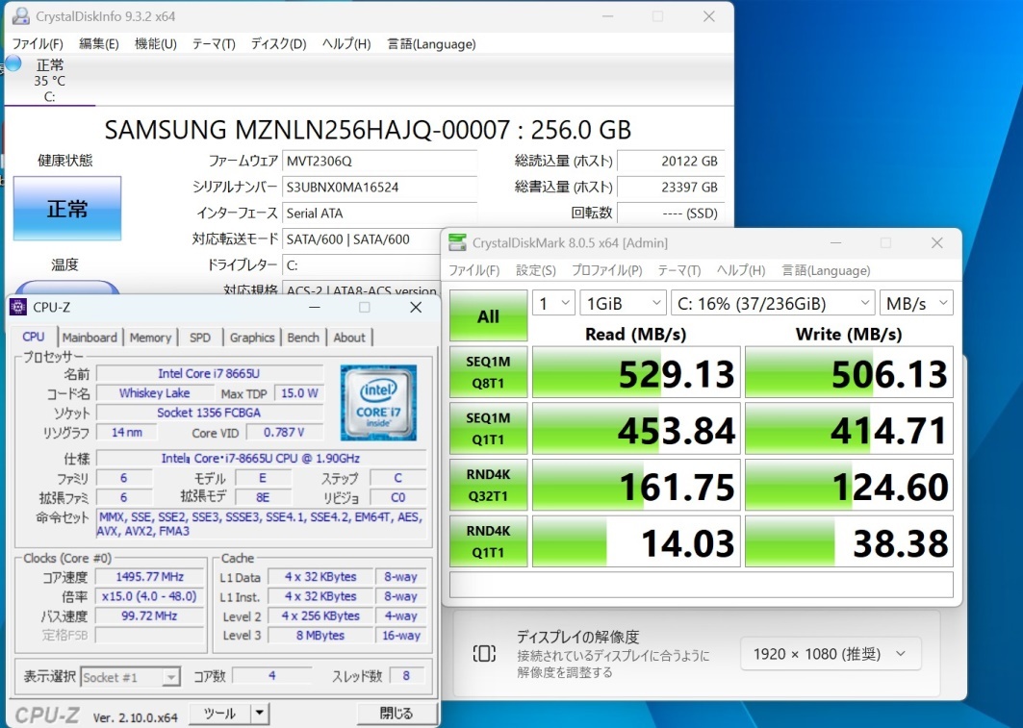This screenshot has width=1023, height=728.
Task: Switch to the Graphics tab in CPU-Z
Action: pyautogui.click(x=252, y=338)
